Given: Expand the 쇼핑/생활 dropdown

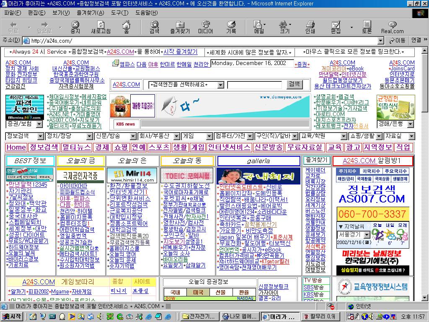Looking at the screenshot, I should point(365,136).
